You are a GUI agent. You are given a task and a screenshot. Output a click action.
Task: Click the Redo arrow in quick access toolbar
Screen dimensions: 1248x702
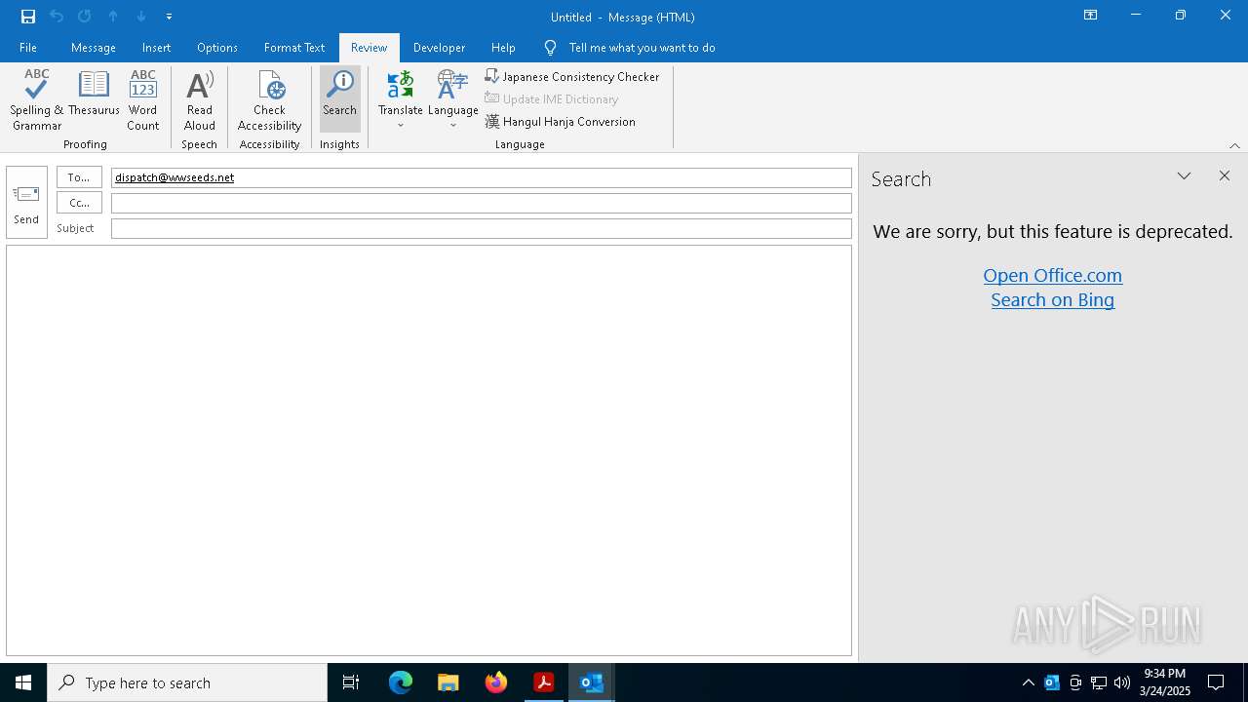85,17
